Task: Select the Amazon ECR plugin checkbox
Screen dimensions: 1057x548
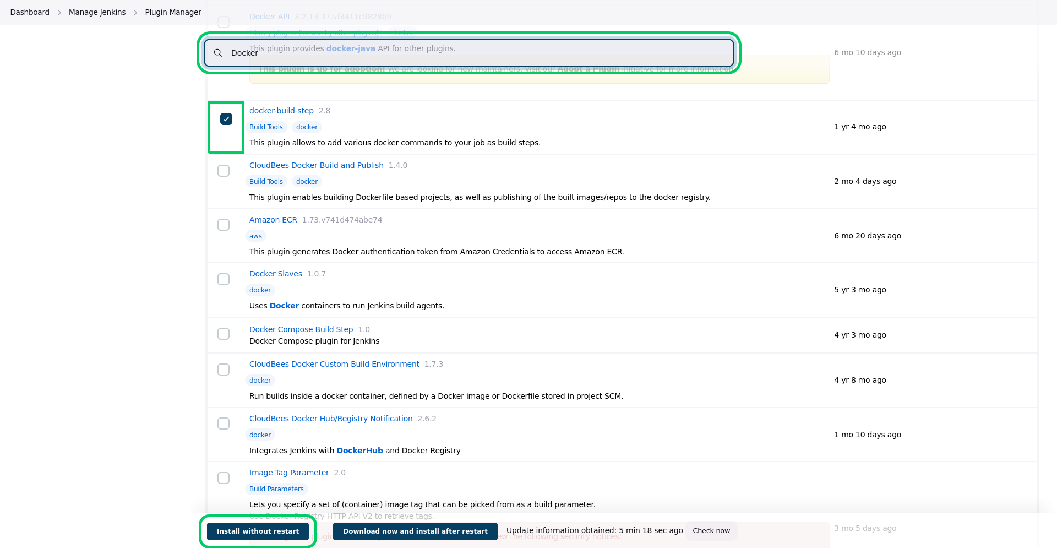Action: click(x=224, y=225)
